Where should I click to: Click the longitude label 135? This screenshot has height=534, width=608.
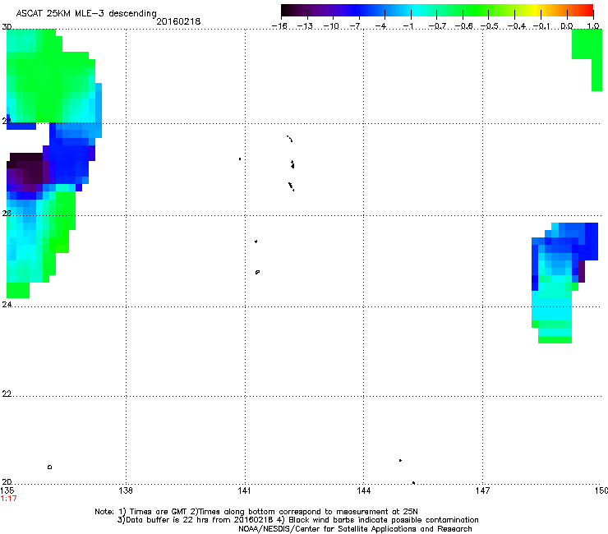coord(7,490)
